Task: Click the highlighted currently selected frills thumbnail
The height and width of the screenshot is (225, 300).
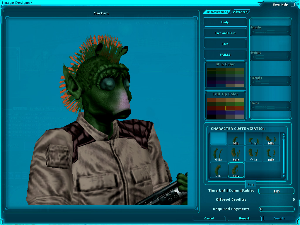Action: pos(236,170)
